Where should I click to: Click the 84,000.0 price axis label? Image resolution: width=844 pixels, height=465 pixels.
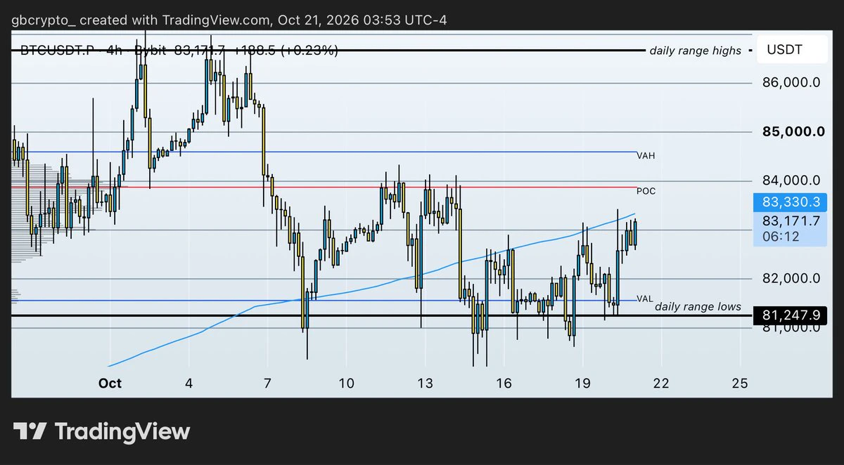791,181
